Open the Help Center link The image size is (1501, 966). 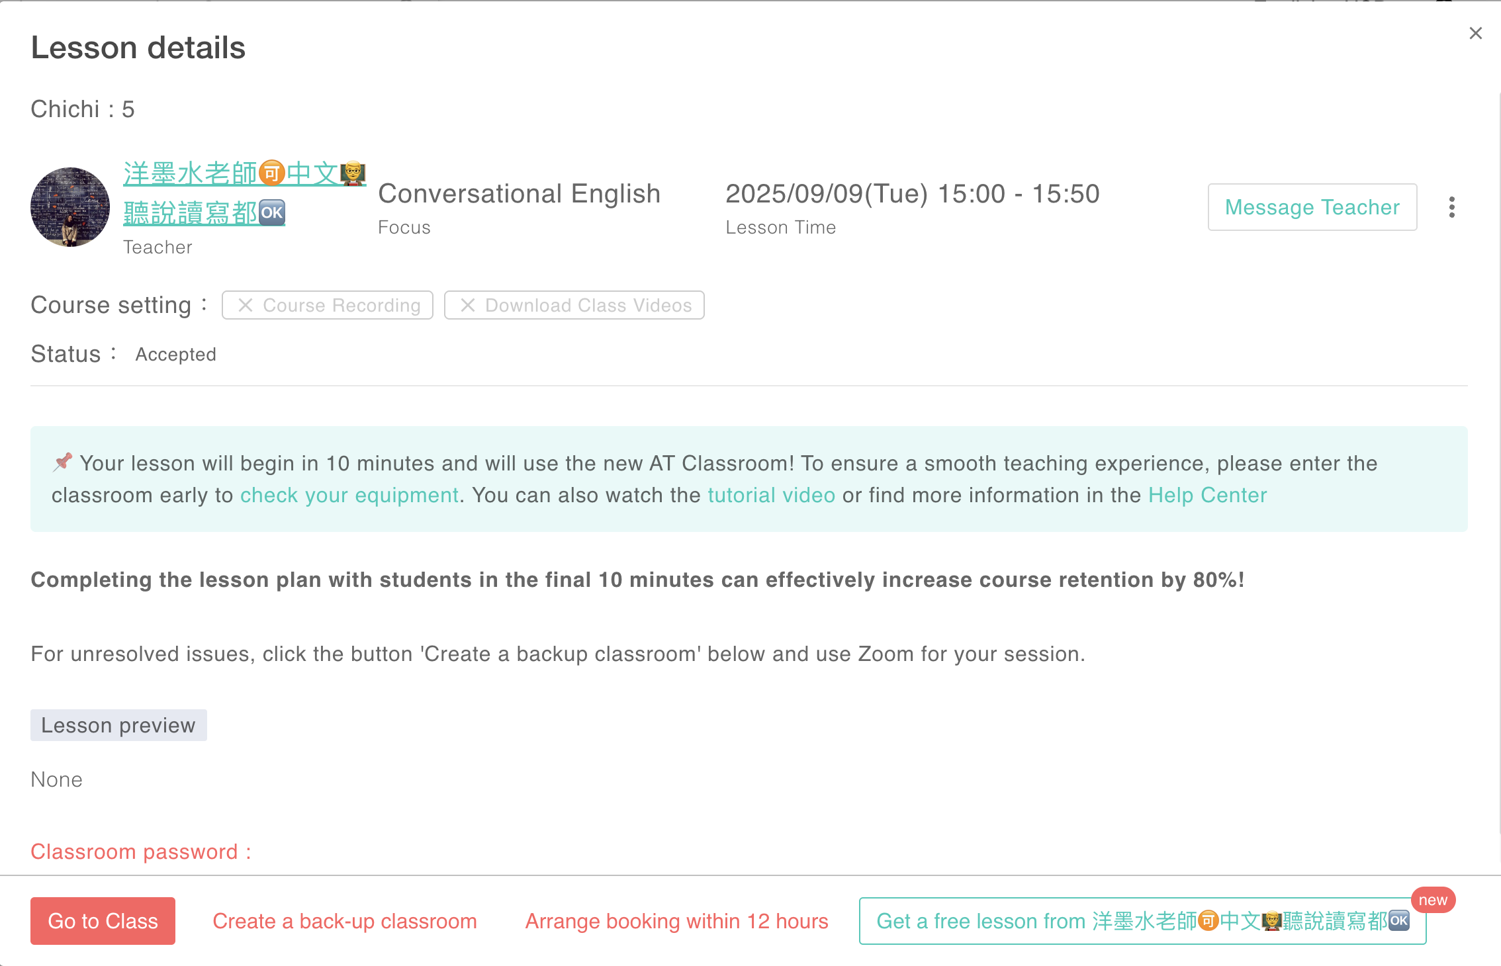click(x=1207, y=495)
